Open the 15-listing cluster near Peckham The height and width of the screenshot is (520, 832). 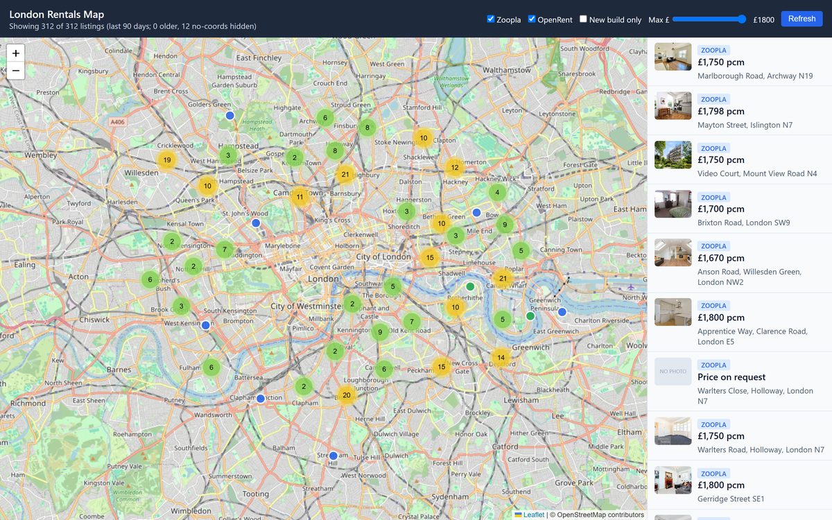coord(442,367)
